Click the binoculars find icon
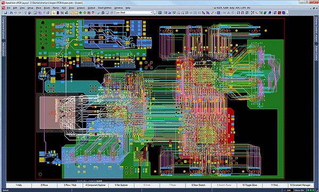 tap(11, 13)
